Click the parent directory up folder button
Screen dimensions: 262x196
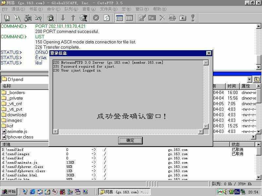(257, 79)
